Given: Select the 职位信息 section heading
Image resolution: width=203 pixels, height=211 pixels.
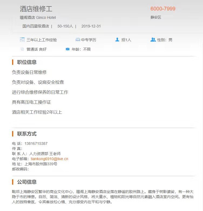Looking at the screenshot, I should coord(27,62).
